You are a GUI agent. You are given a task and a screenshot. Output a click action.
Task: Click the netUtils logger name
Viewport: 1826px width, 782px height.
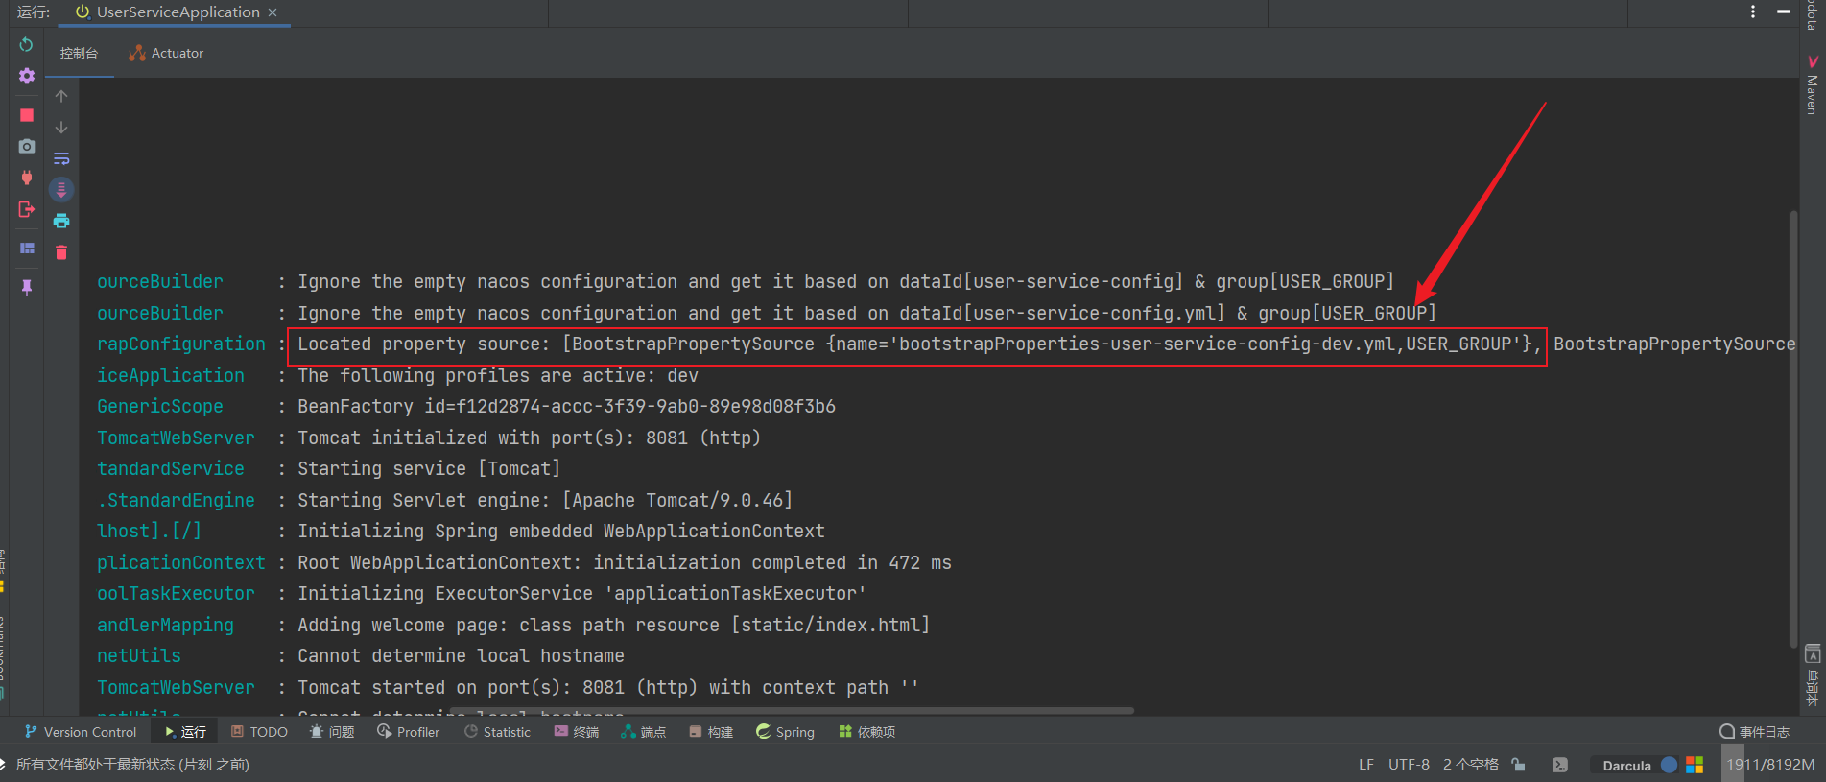[x=138, y=656]
